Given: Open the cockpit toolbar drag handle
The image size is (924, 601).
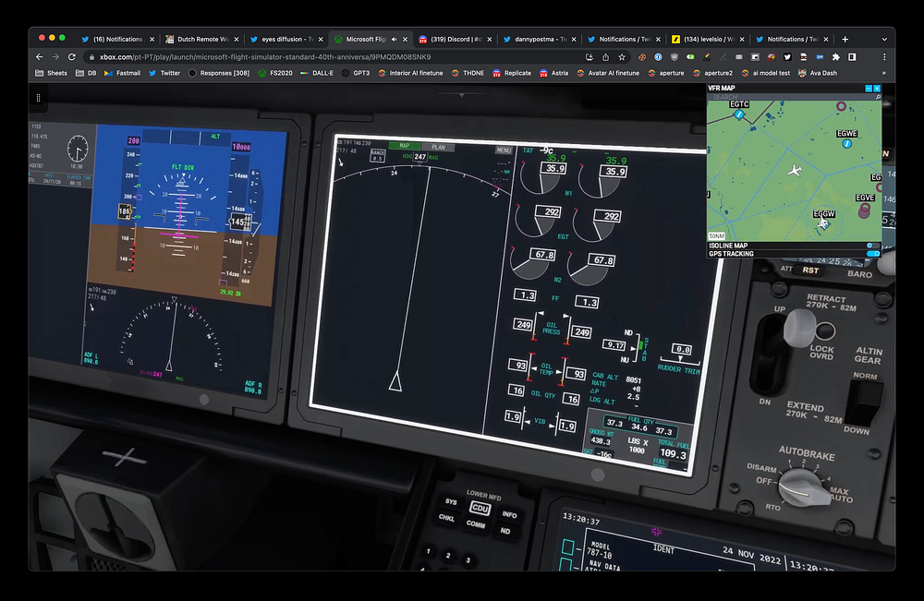Looking at the screenshot, I should click(38, 98).
